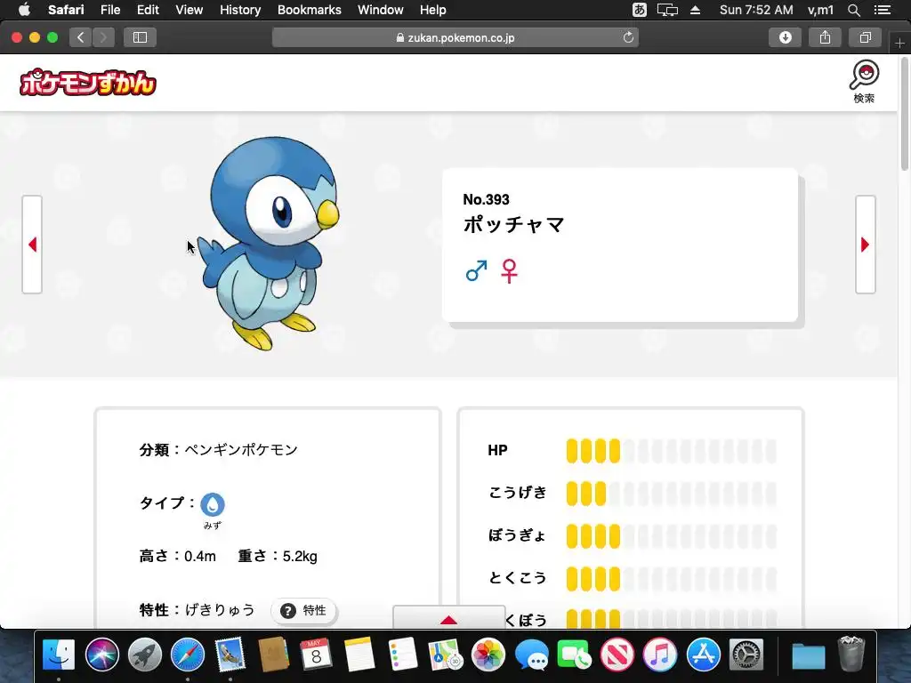
Task: Click the zukan.pokemon.co.jp address bar
Action: (455, 37)
